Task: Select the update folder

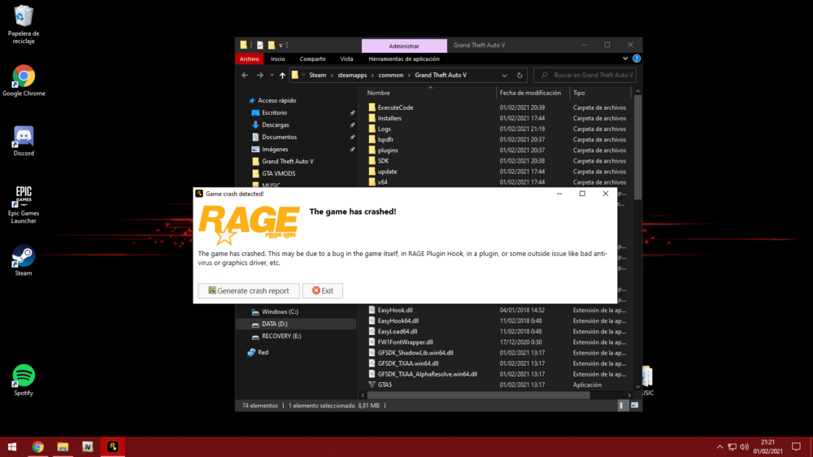Action: click(x=387, y=172)
